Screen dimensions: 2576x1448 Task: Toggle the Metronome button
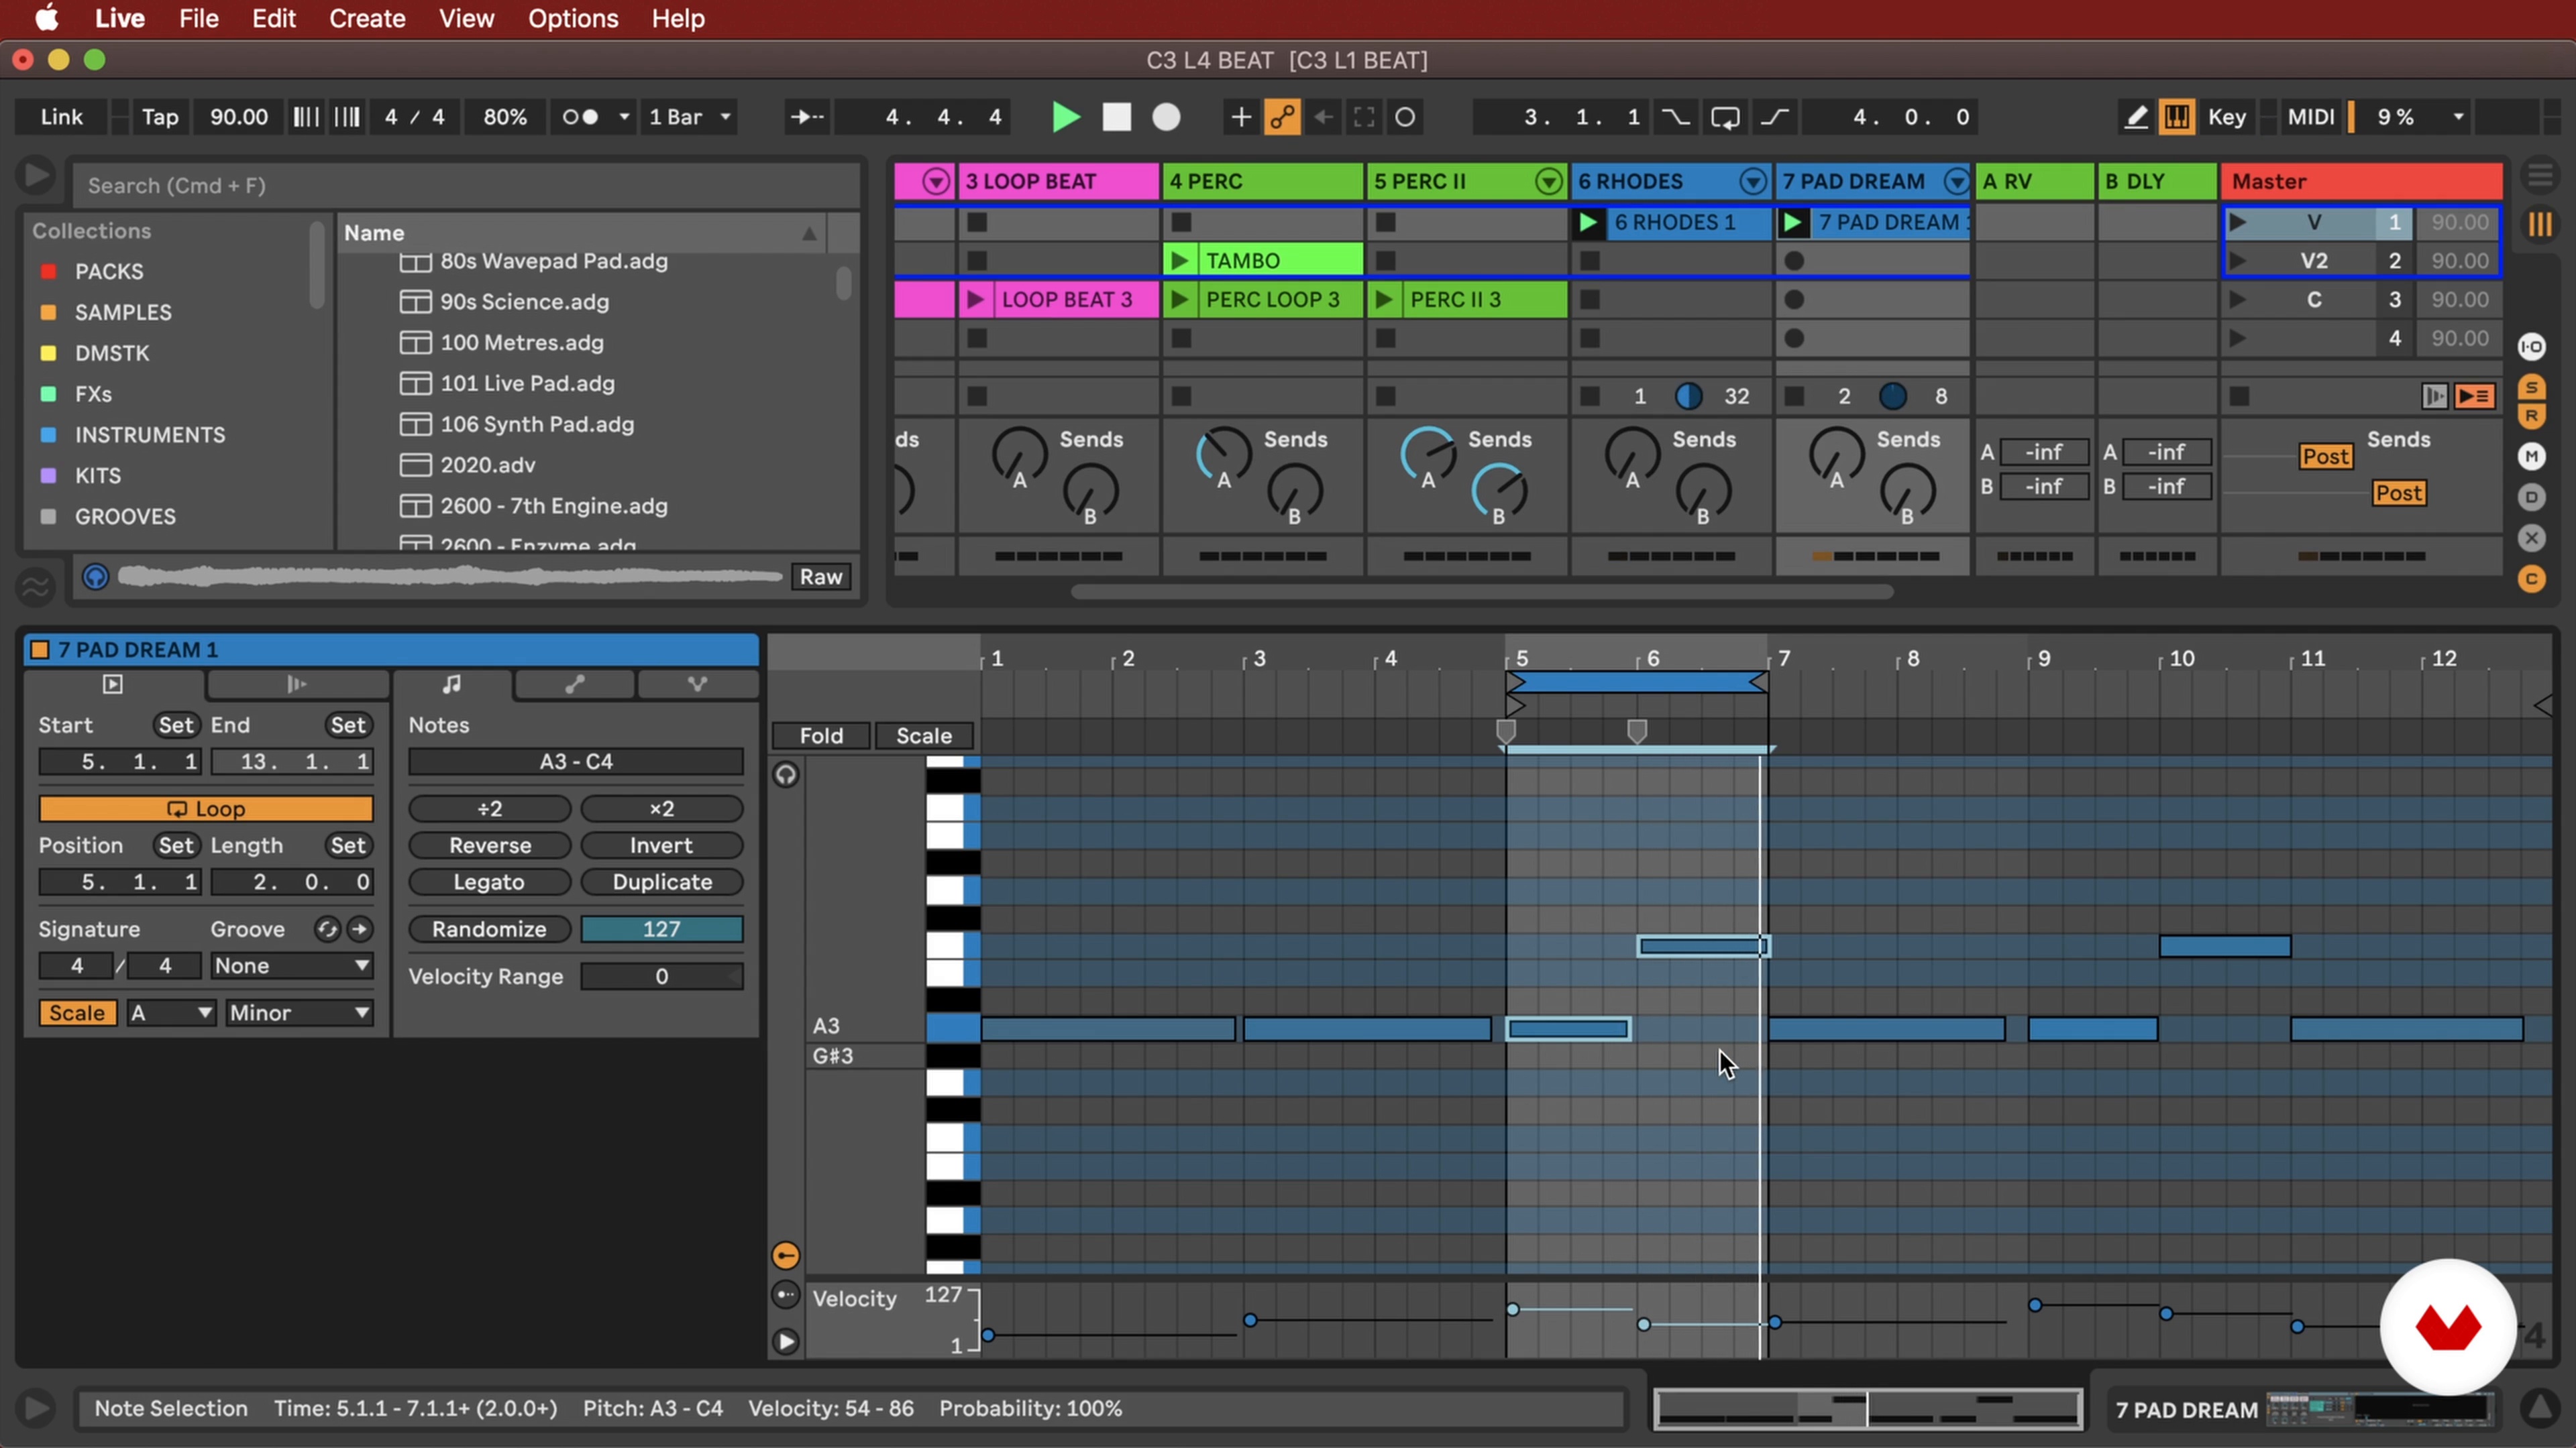click(x=580, y=117)
